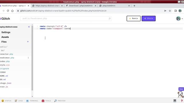This screenshot has height=103, width=184.
Task: Click the keyboard shortcuts icon in footer
Action: coord(175,101)
